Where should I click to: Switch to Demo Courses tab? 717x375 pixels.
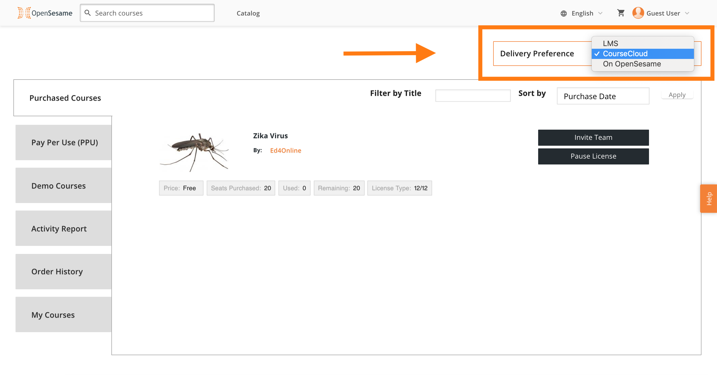tap(63, 185)
